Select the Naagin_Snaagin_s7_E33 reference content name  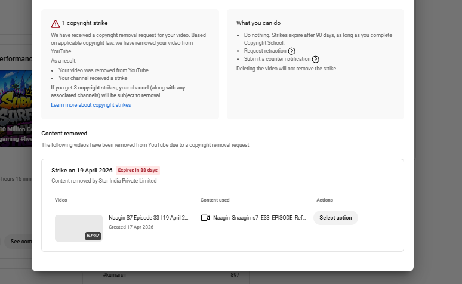[260, 218]
